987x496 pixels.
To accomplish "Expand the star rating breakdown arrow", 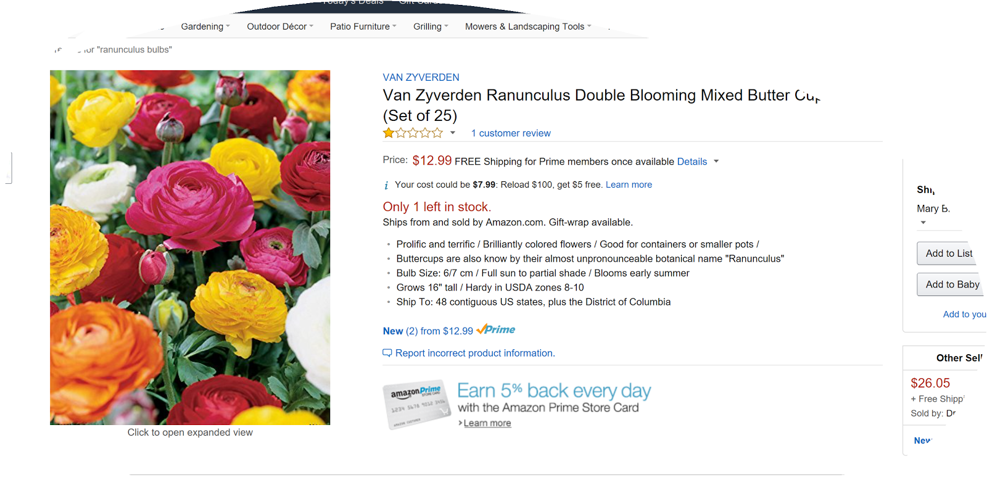I will (453, 133).
